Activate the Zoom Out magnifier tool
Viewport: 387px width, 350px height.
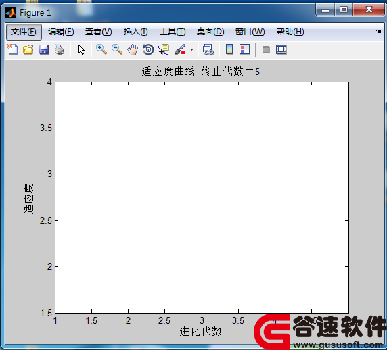pyautogui.click(x=117, y=49)
